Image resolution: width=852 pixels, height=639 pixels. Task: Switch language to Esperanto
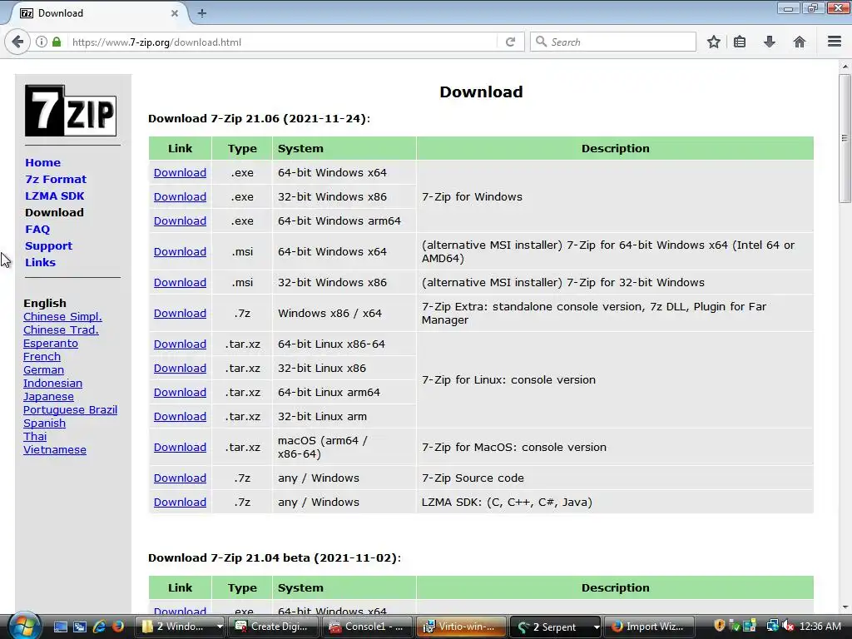point(51,344)
